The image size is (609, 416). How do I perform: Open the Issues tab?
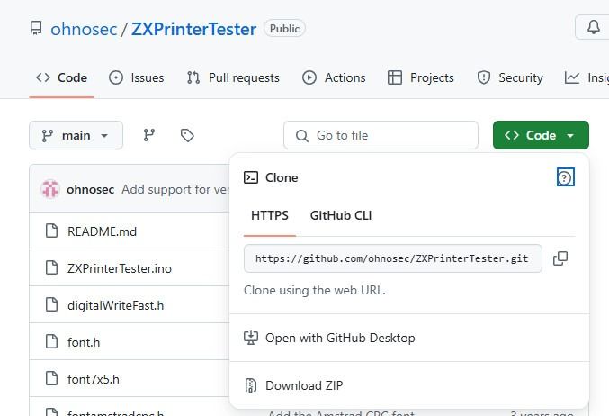coord(137,77)
